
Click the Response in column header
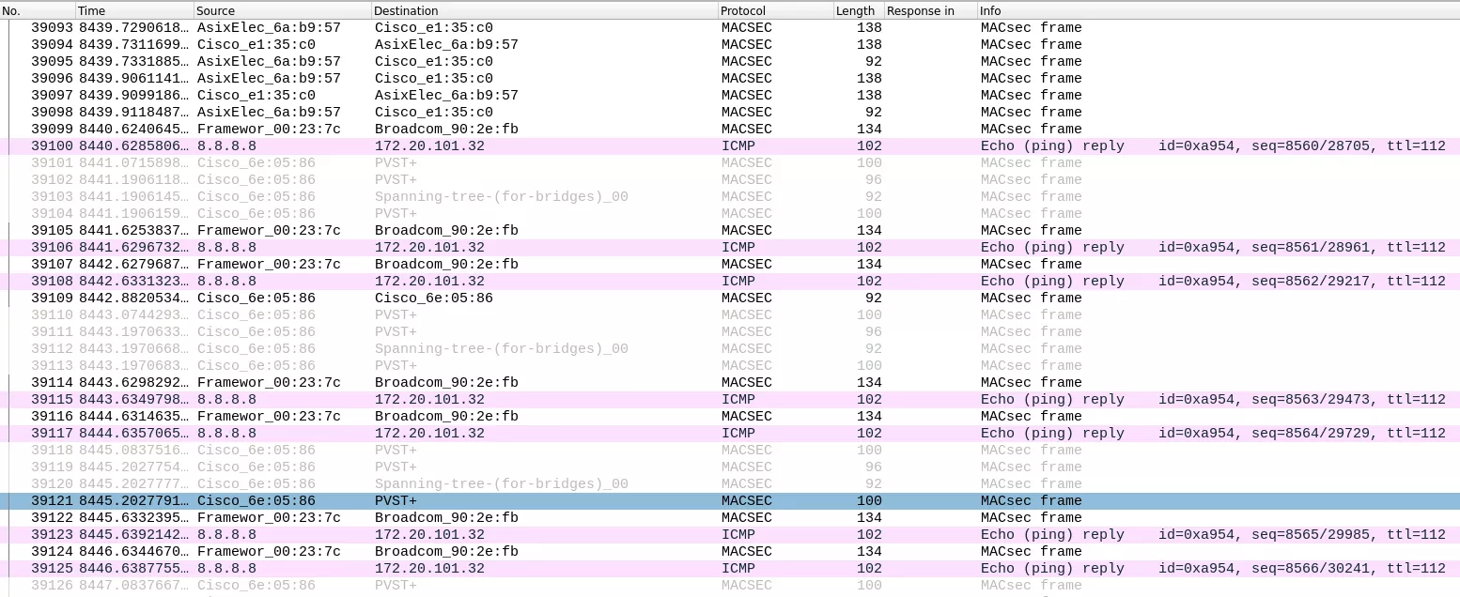pos(930,10)
